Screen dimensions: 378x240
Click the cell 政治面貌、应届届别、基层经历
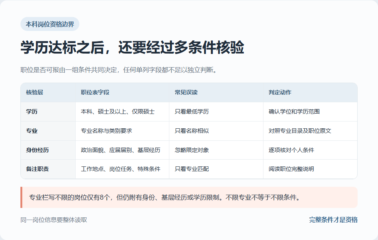(122, 150)
